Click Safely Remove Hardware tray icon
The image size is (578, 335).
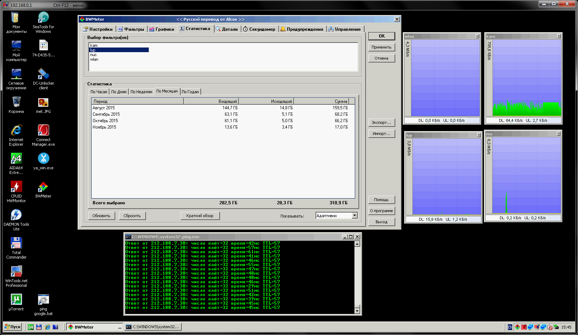(x=556, y=327)
